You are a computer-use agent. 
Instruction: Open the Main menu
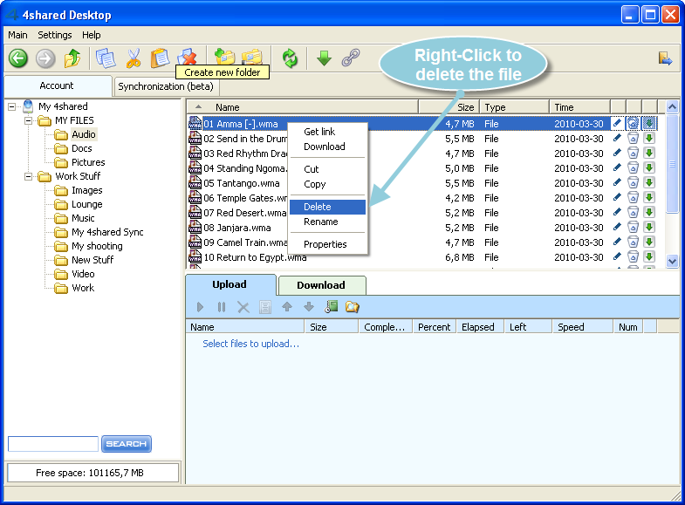[18, 35]
